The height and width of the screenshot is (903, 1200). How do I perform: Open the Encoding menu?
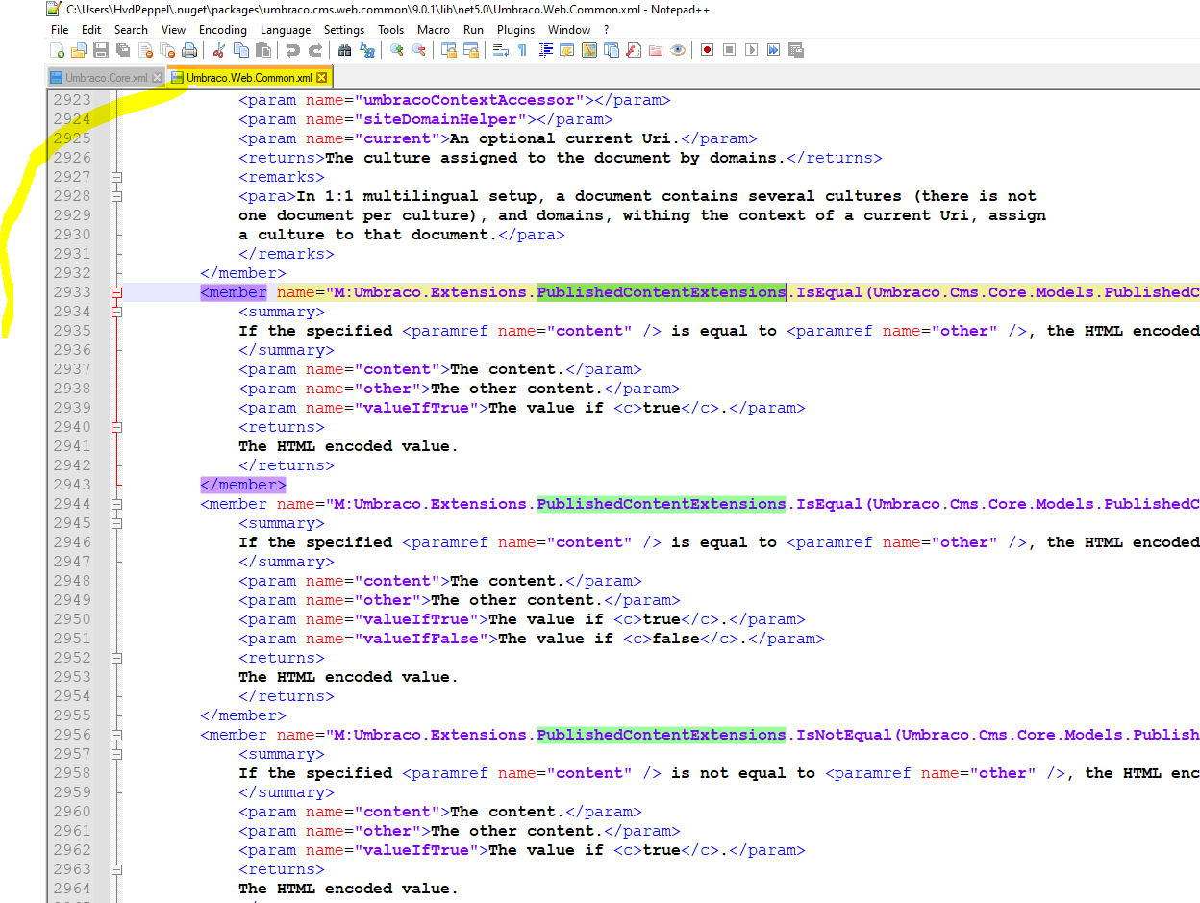pos(222,30)
